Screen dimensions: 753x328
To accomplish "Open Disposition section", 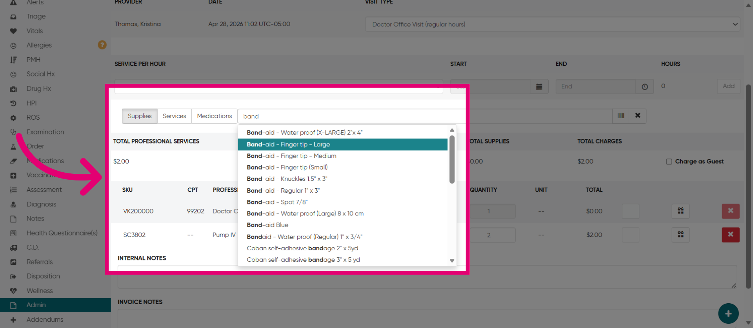I will tap(43, 276).
